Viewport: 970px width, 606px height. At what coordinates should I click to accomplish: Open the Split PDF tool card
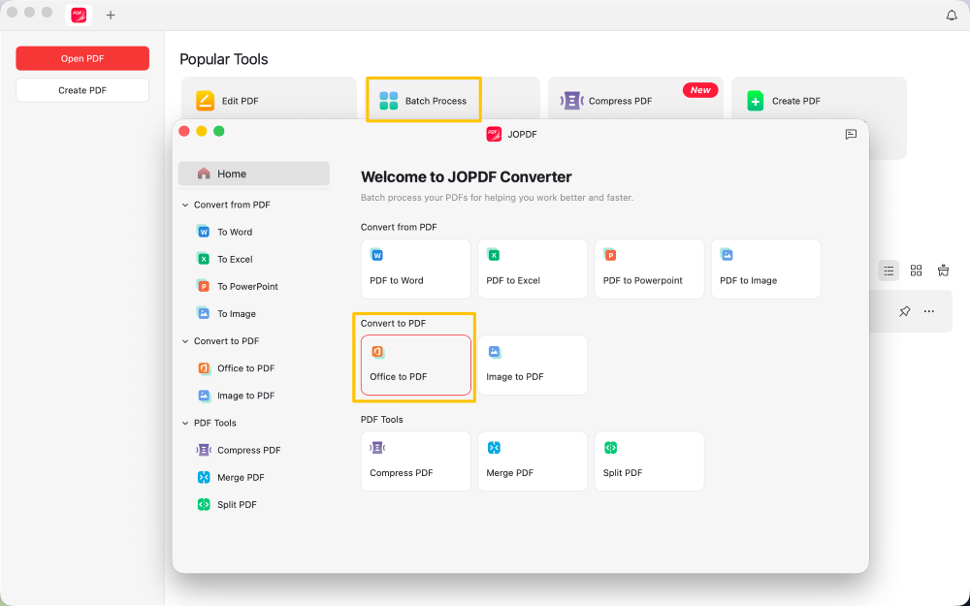click(649, 461)
